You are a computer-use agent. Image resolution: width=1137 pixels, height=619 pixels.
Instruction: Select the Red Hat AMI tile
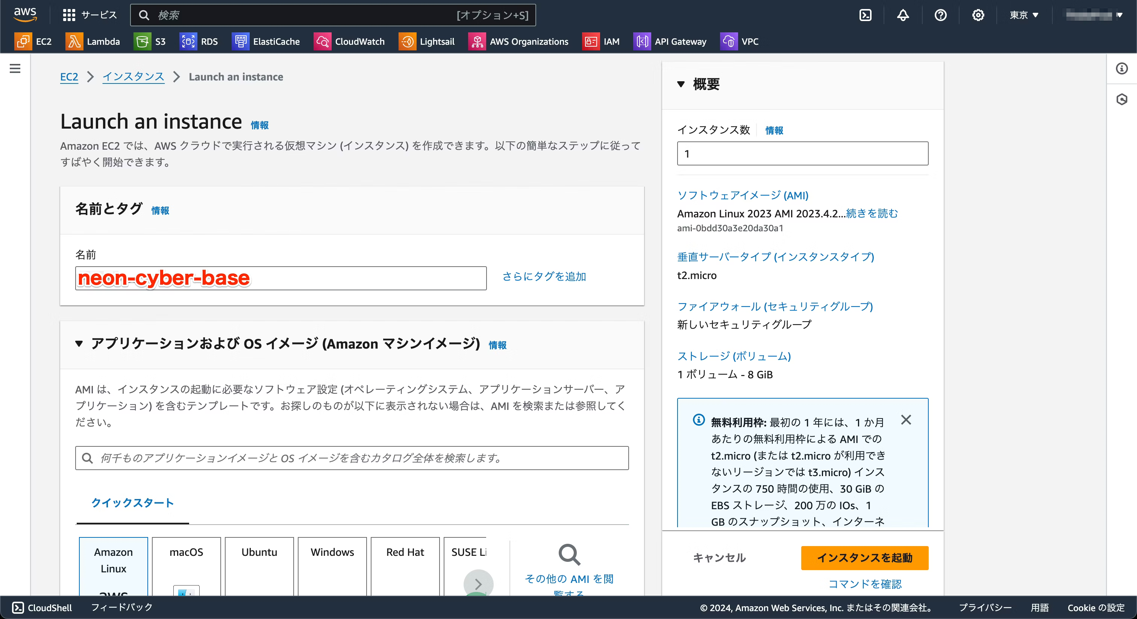(405, 566)
